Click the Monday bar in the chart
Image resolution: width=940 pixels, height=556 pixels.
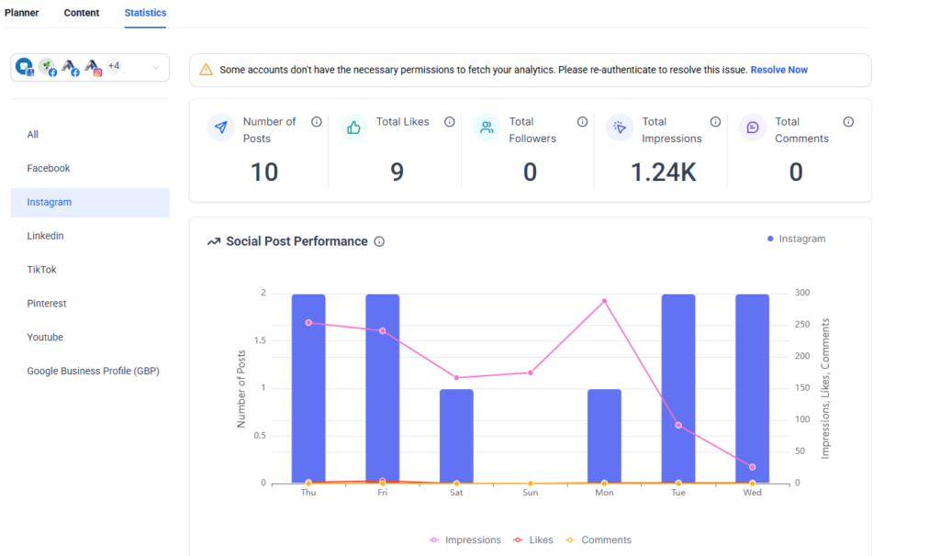click(604, 436)
